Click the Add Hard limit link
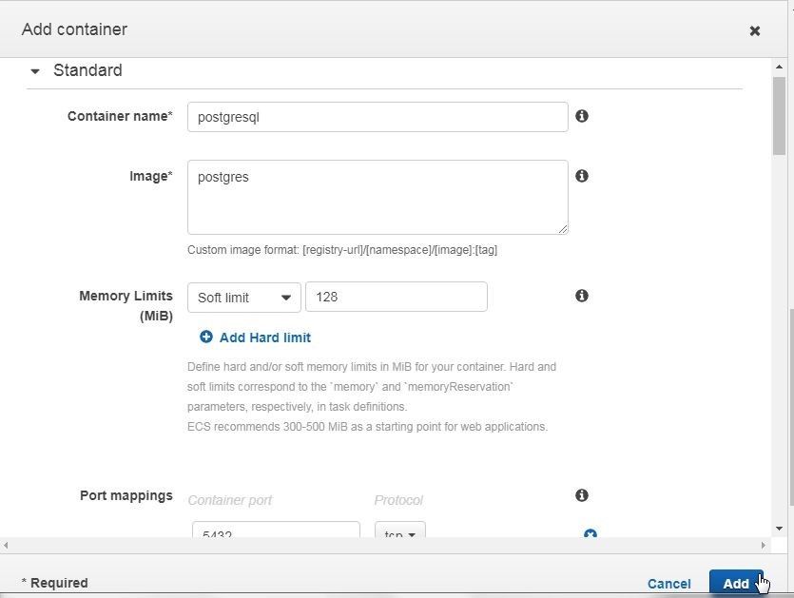Screen dimensions: 794x598 [265, 338]
